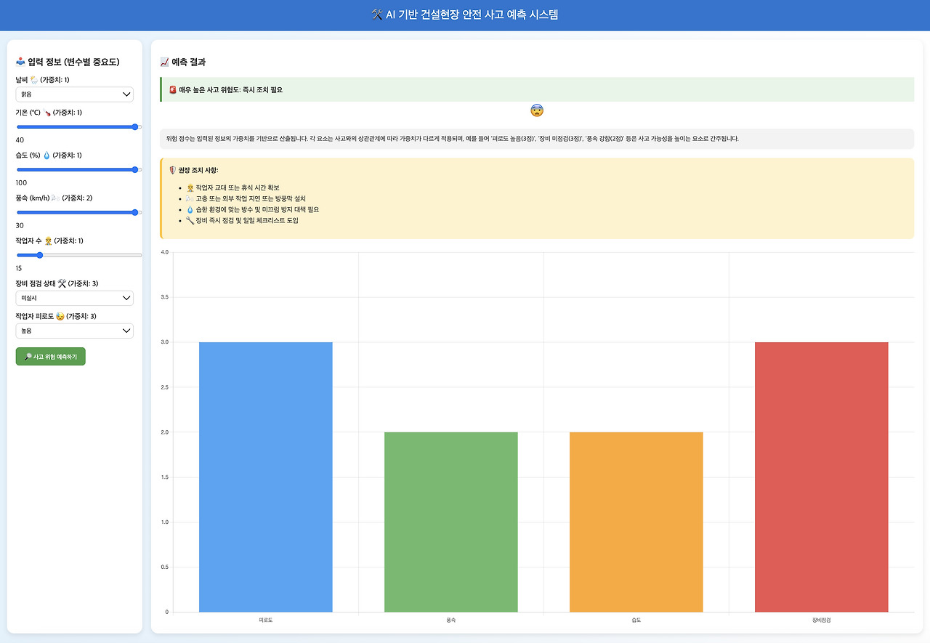This screenshot has width=930, height=643.
Task: Click the tools icon next to 장비 점검 상태
Action: pos(62,283)
